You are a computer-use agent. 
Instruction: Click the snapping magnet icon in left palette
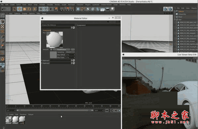(2, 59)
